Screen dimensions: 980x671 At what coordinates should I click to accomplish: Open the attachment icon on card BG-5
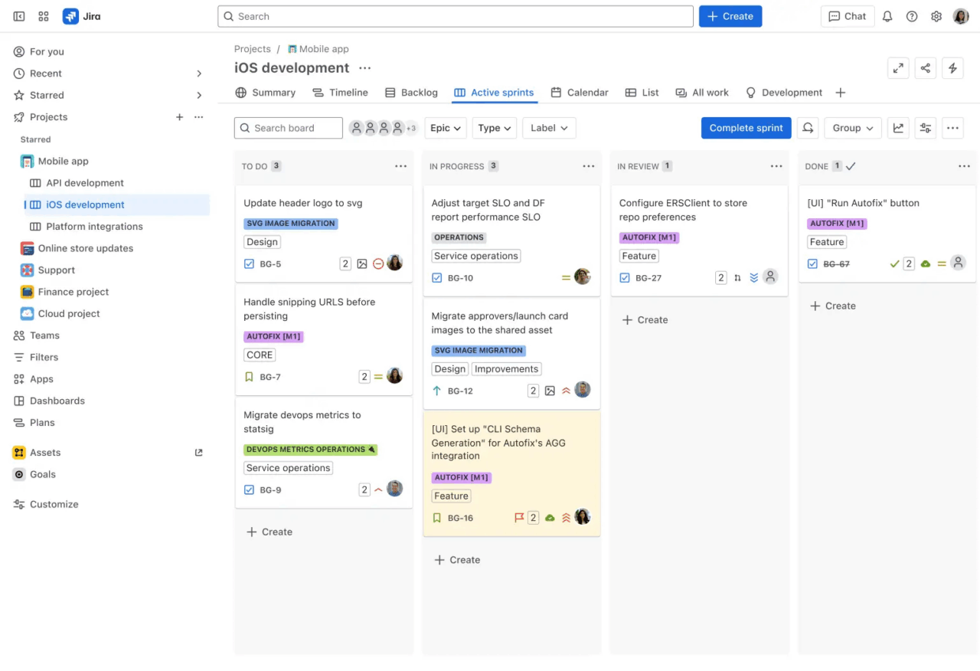pos(361,263)
